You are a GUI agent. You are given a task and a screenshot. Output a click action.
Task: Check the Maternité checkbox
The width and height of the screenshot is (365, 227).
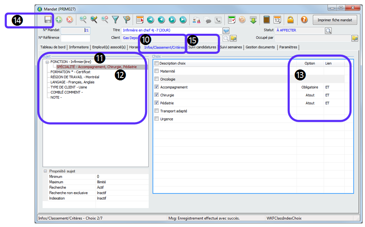[157, 71]
